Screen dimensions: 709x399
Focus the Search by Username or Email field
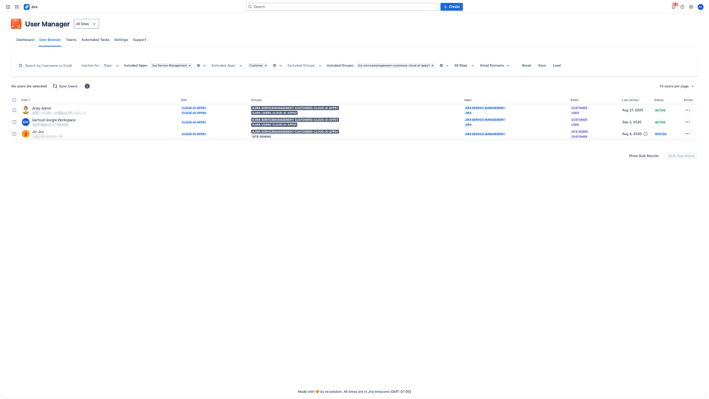pos(49,66)
